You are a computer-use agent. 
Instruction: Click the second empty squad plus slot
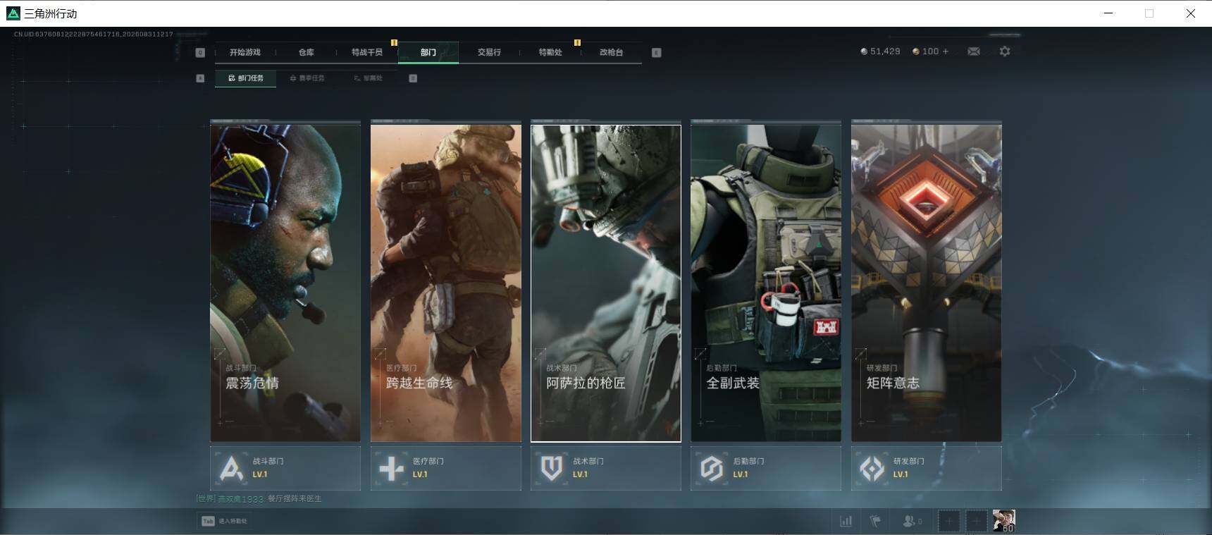[x=977, y=521]
